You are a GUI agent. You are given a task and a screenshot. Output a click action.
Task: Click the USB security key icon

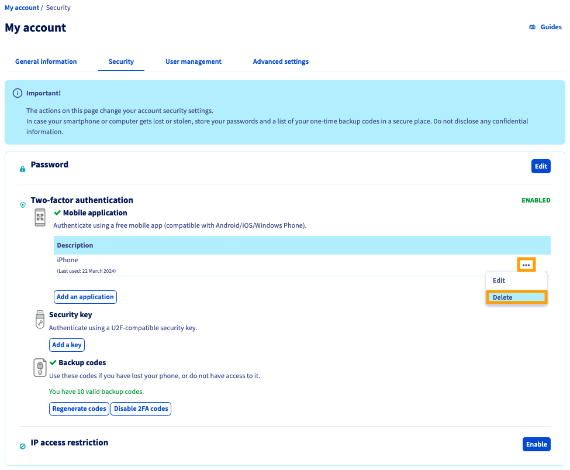pyautogui.click(x=39, y=320)
